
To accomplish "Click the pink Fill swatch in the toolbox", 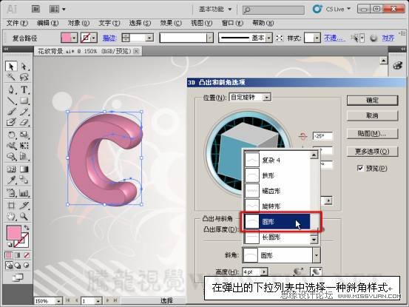I will [x=13, y=232].
